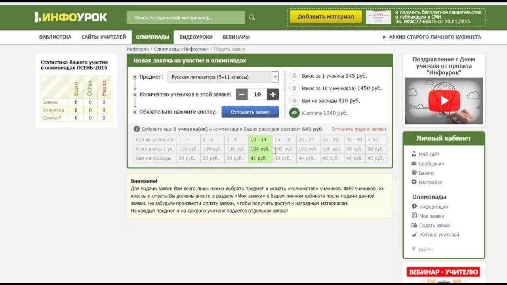Select the 15 - 19 students cell
The image size is (507, 285).
coord(284,140)
